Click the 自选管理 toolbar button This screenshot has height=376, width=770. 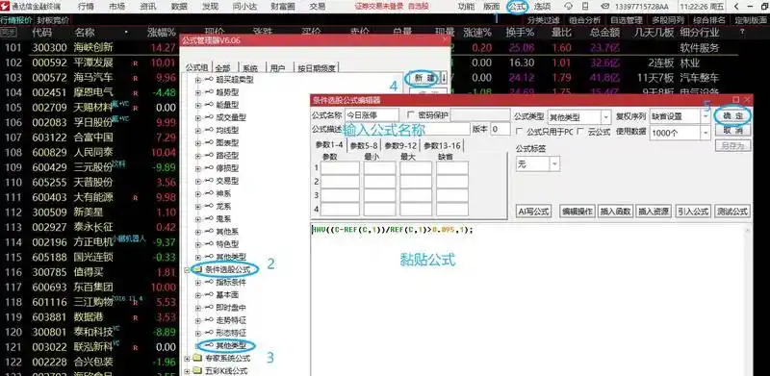coord(627,20)
